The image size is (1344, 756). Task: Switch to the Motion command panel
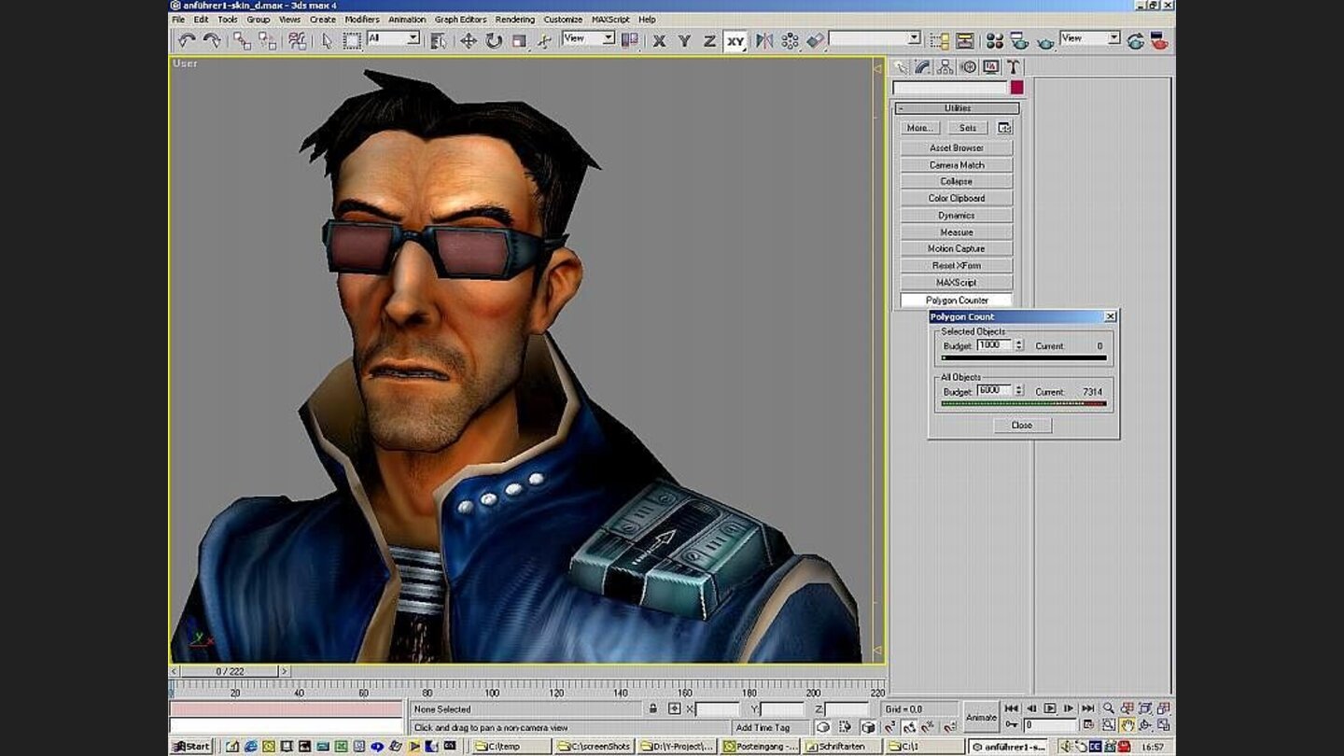click(x=968, y=67)
